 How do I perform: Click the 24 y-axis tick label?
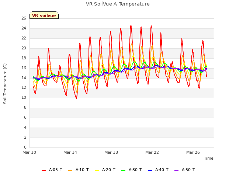tap(24, 28)
